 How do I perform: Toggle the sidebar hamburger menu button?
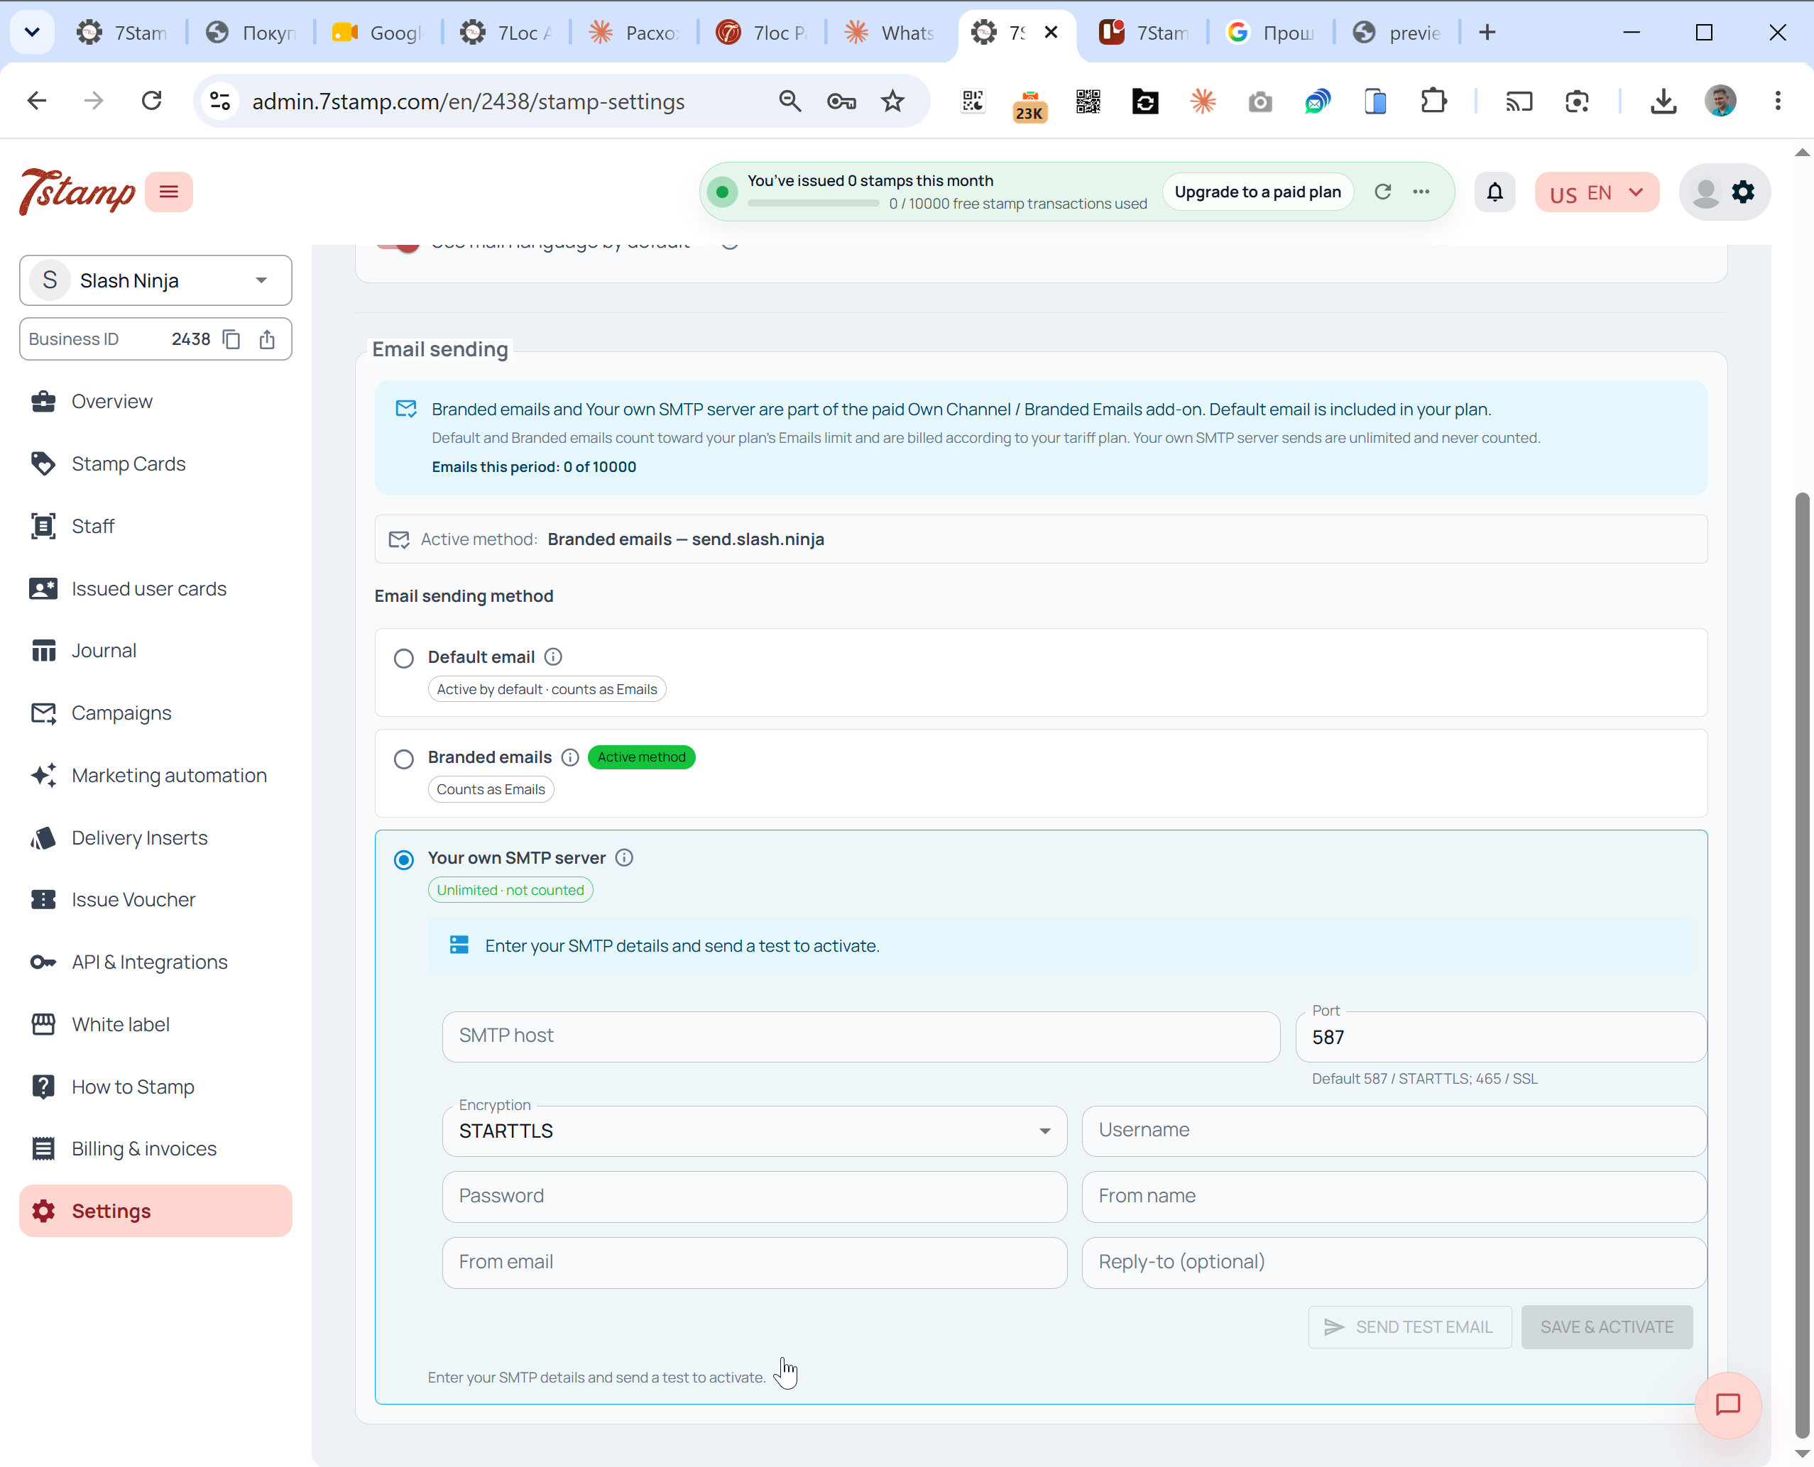(168, 192)
